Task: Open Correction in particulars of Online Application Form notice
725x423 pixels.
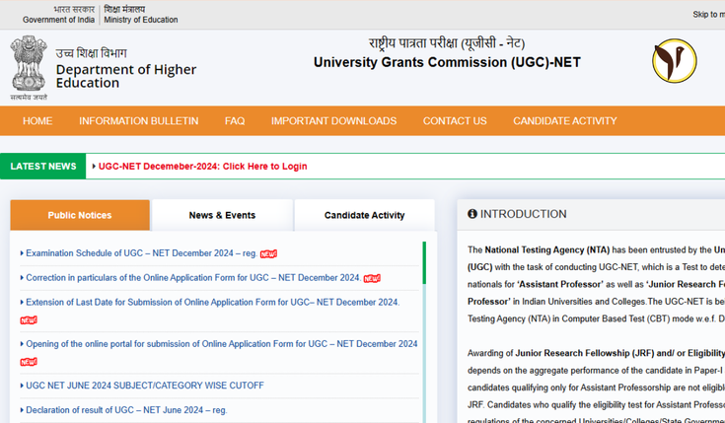Action: [x=193, y=278]
